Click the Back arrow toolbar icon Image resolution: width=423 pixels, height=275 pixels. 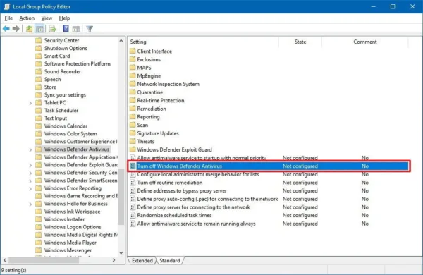tap(6, 29)
